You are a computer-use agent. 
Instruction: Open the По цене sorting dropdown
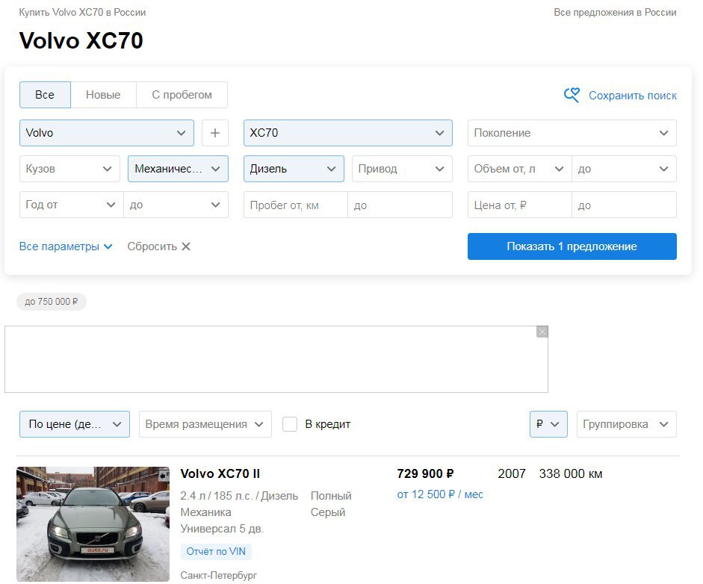[75, 424]
